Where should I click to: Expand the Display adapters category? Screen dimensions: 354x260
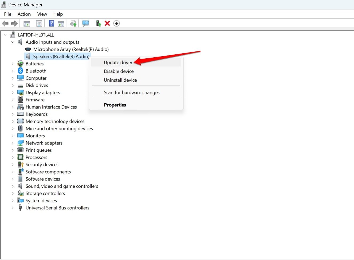13,92
